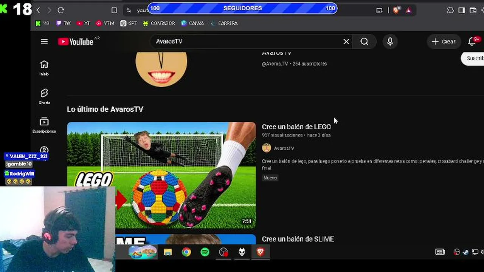The image size is (484, 272).
Task: Open Spotify from the taskbar
Action: point(205,252)
